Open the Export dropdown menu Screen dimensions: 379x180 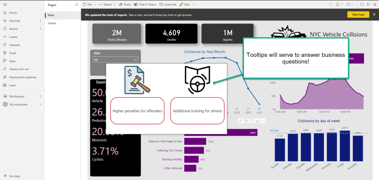pyautogui.click(x=107, y=4)
